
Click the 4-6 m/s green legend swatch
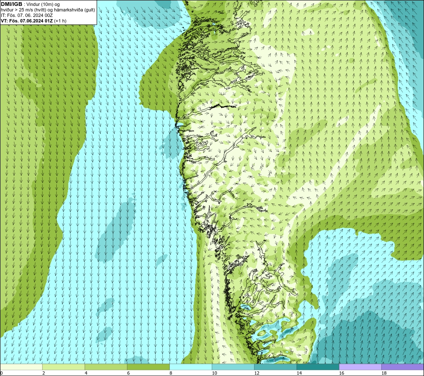point(106,367)
